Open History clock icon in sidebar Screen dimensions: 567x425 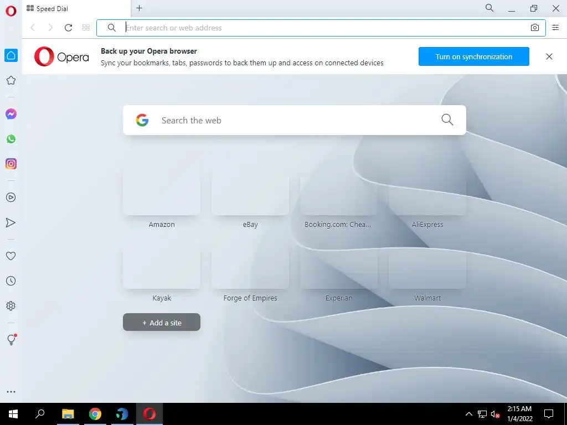11,281
